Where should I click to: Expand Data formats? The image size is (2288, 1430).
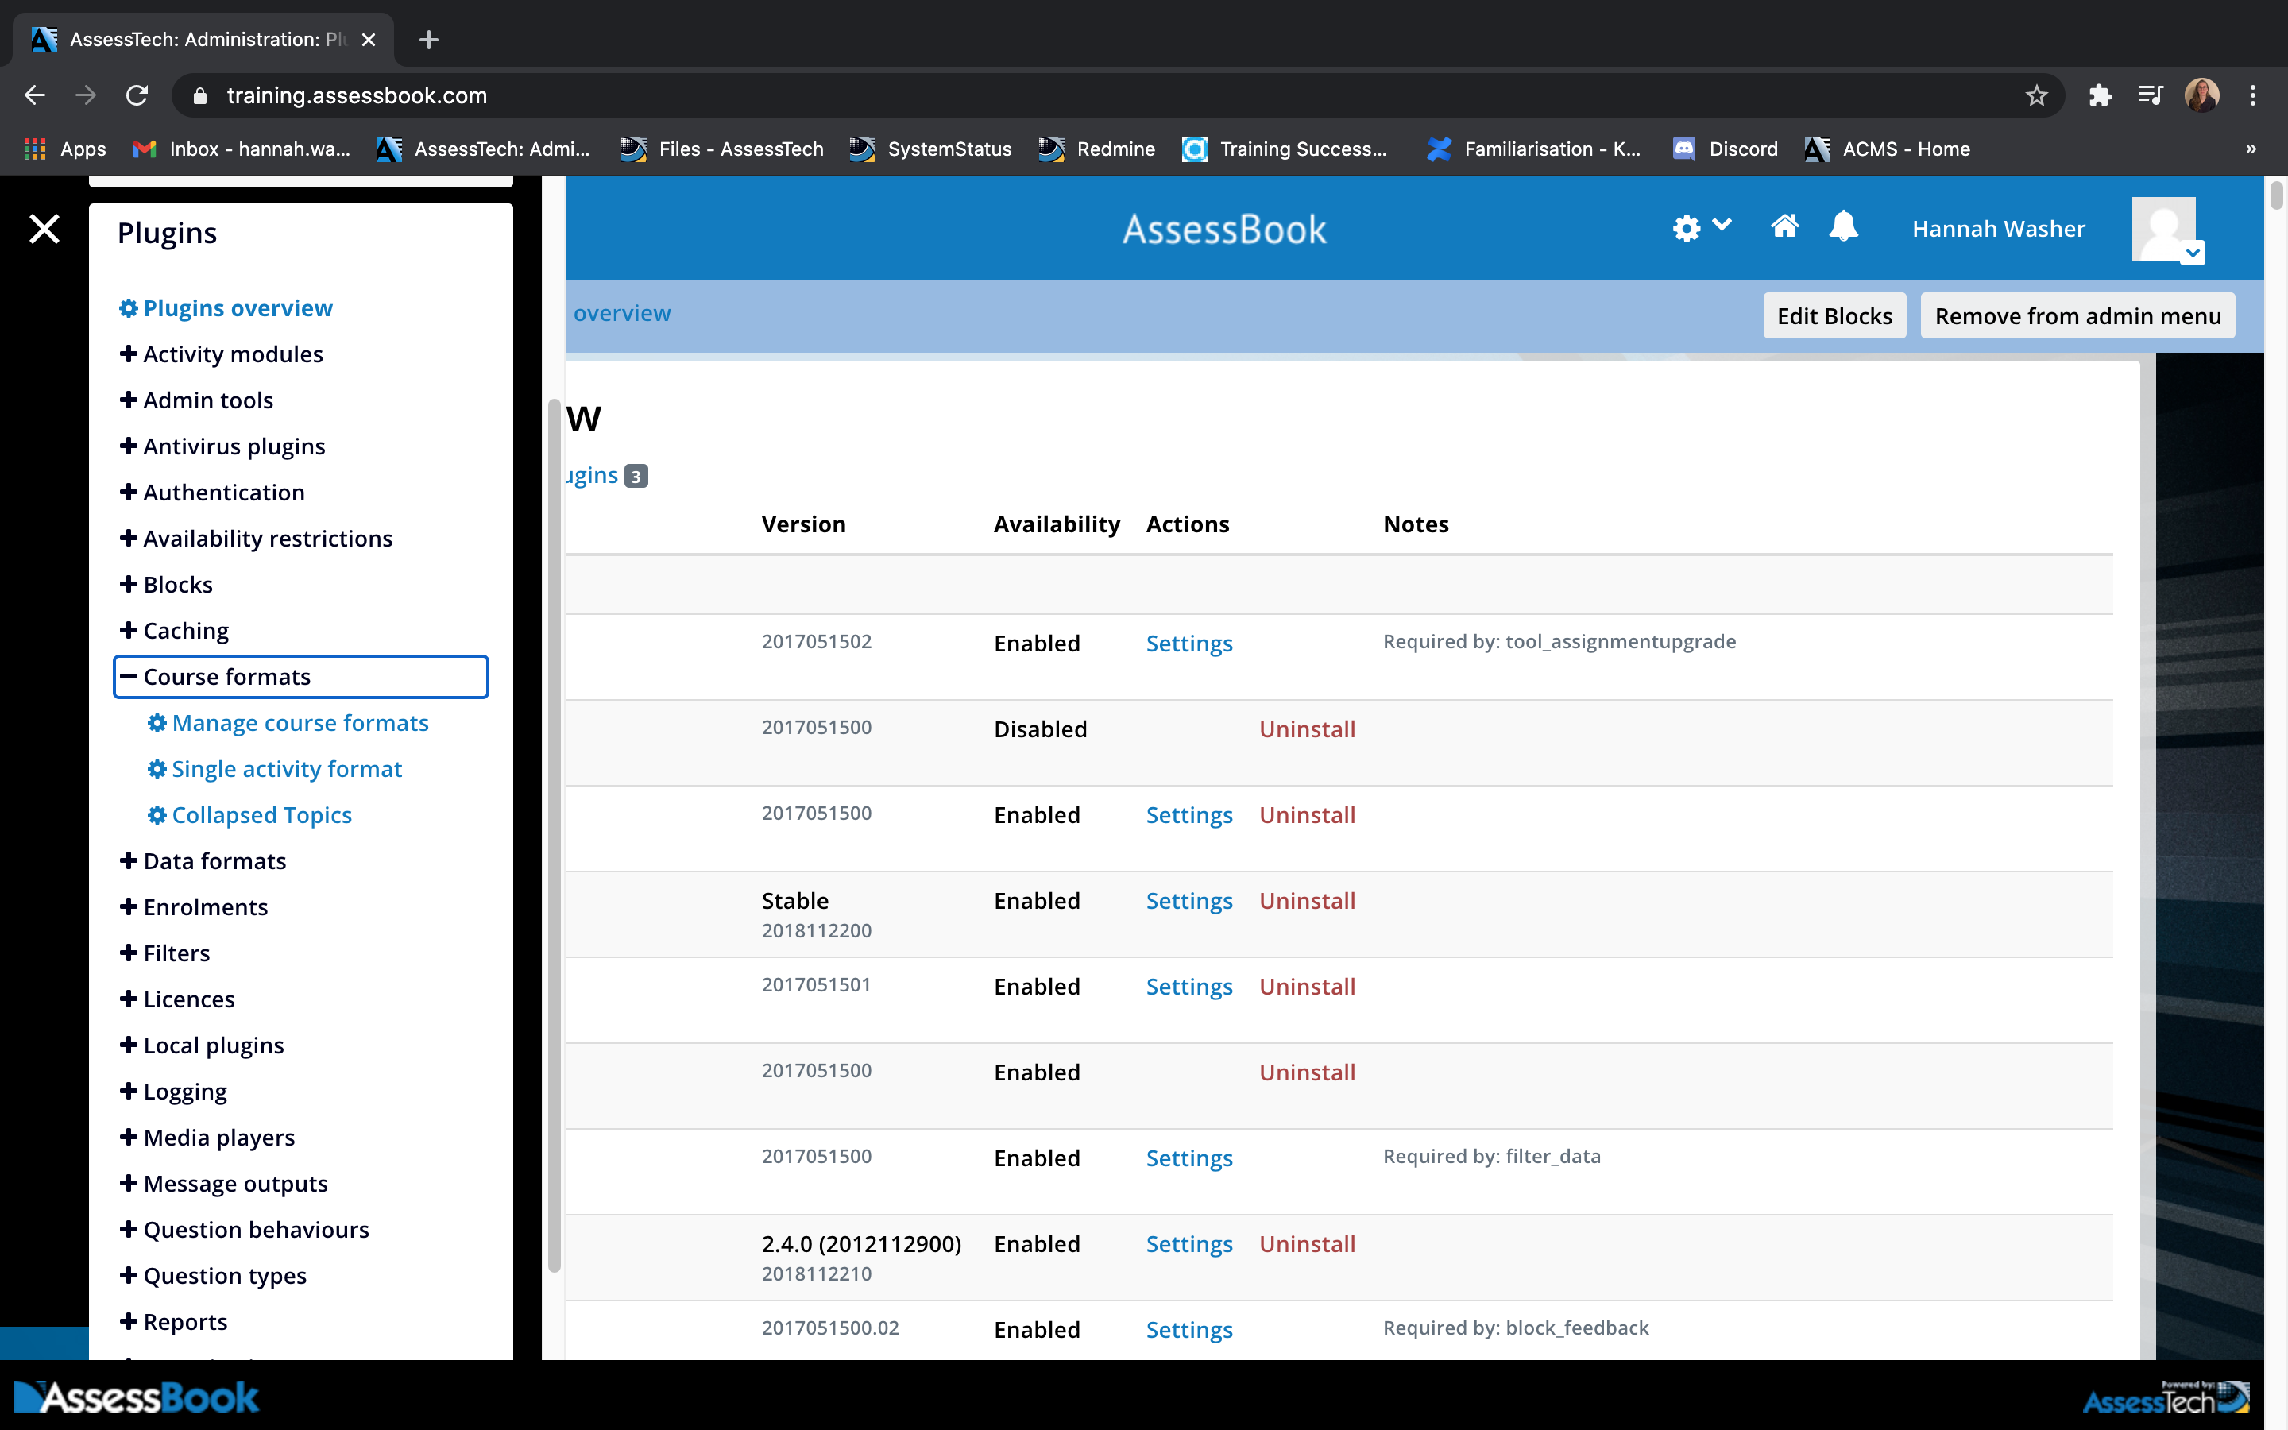tap(203, 862)
